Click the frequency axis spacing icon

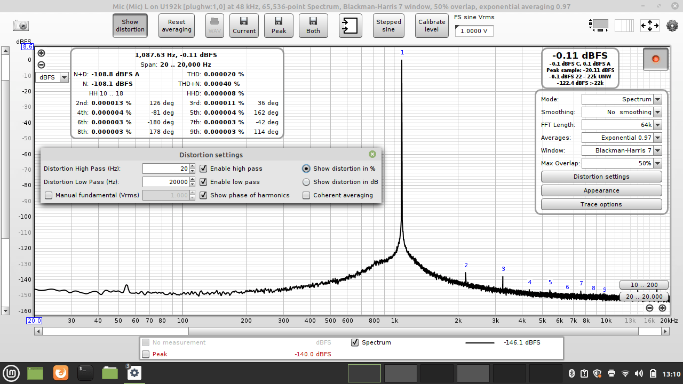[624, 25]
